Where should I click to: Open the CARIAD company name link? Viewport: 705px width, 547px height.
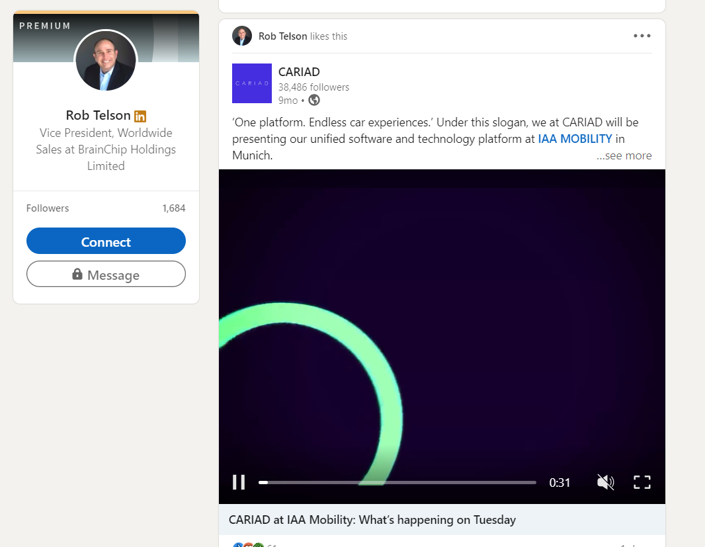point(299,72)
